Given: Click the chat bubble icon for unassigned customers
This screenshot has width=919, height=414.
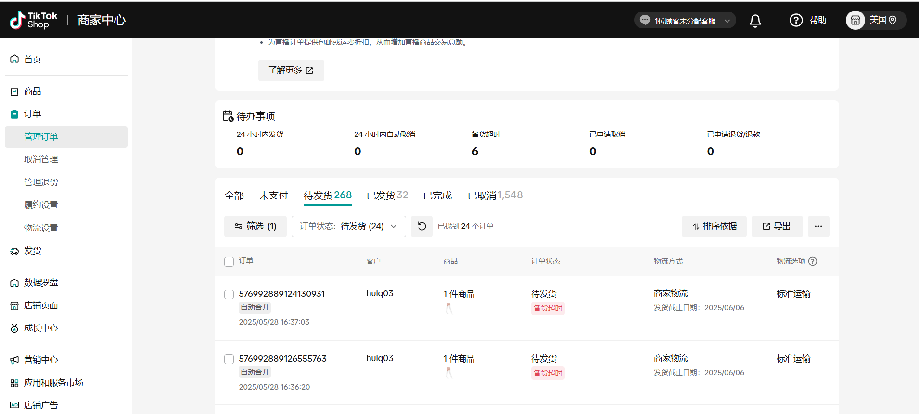Looking at the screenshot, I should click(x=645, y=20).
